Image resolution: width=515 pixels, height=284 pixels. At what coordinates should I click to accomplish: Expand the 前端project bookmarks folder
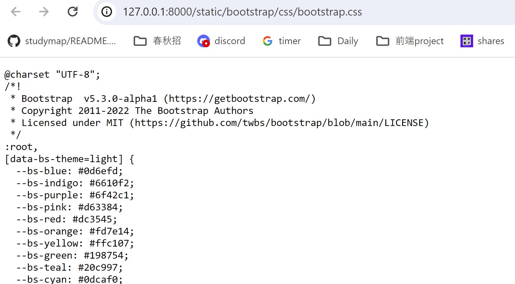pos(410,41)
